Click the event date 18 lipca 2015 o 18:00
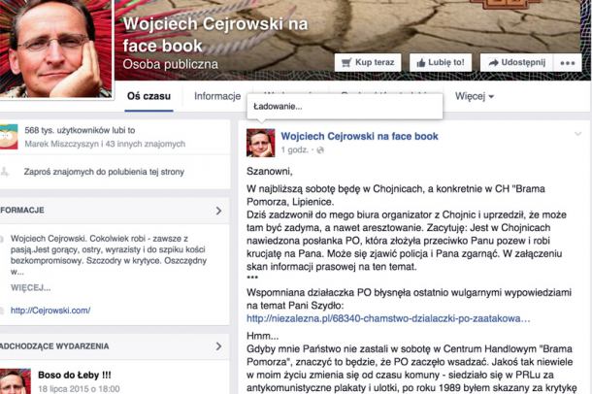This screenshot has height=394, width=592. click(79, 389)
